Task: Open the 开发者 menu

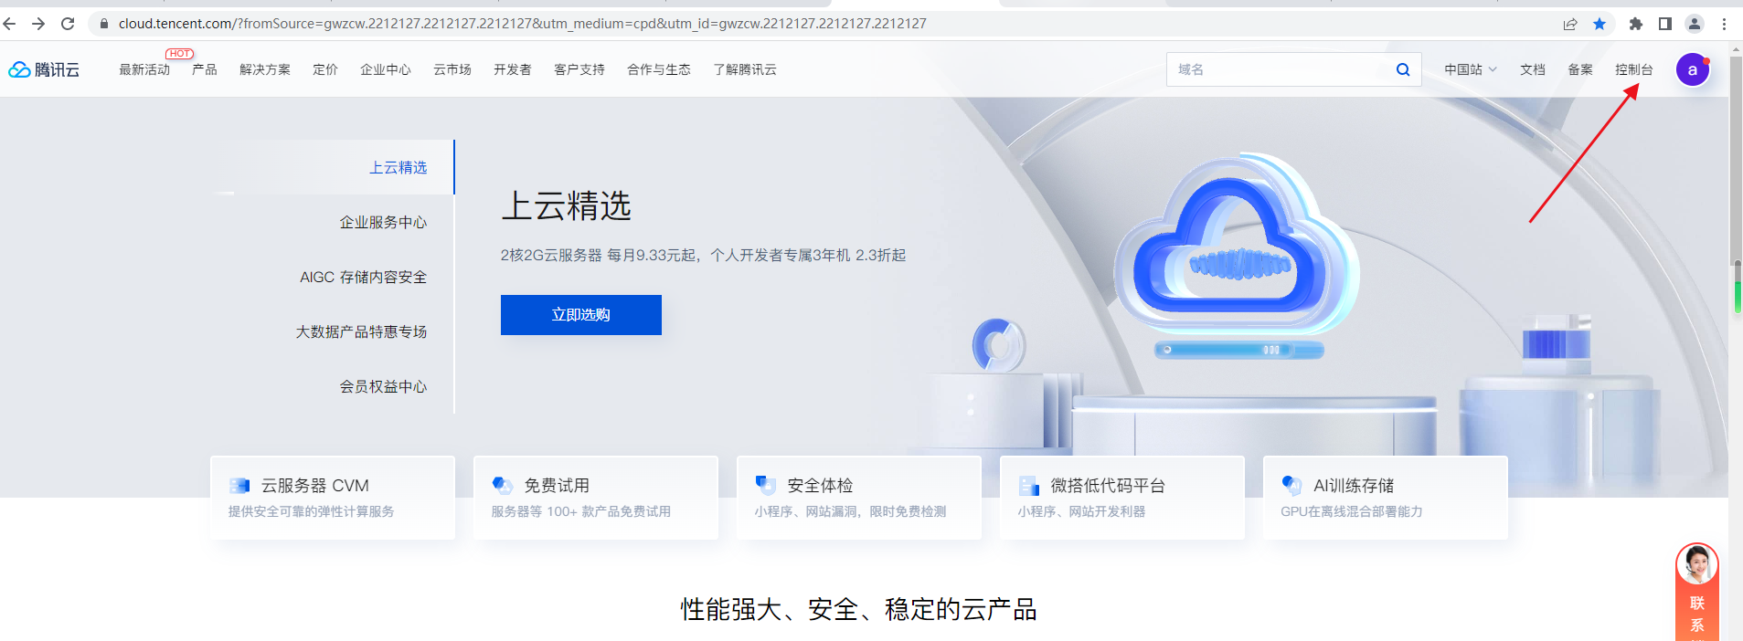Action: click(513, 69)
